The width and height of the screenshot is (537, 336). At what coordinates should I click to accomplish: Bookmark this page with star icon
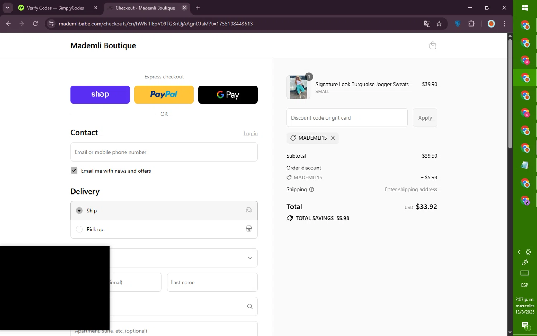tap(439, 24)
